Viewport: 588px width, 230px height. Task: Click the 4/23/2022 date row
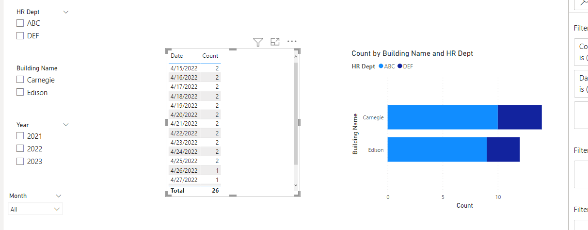(194, 142)
